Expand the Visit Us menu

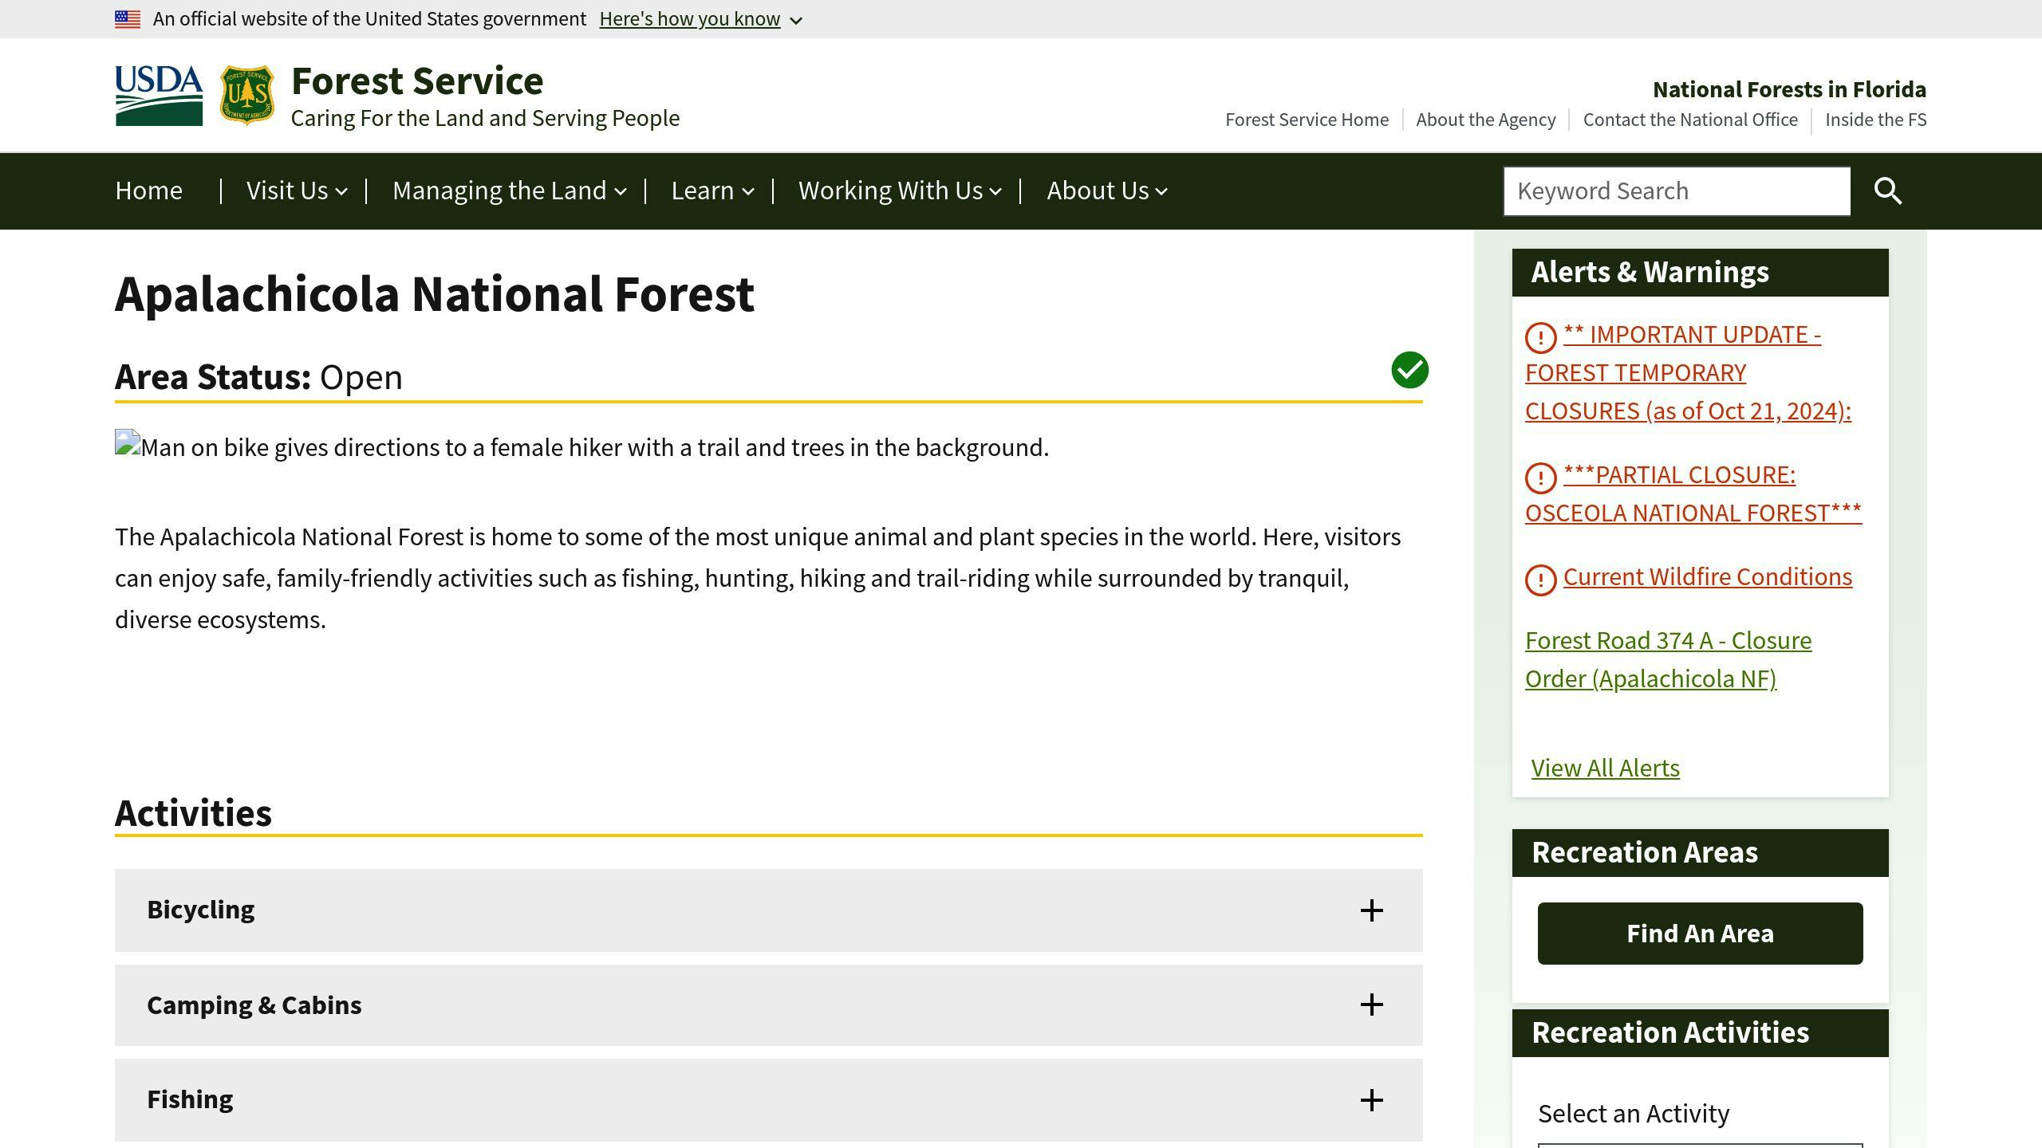point(297,191)
